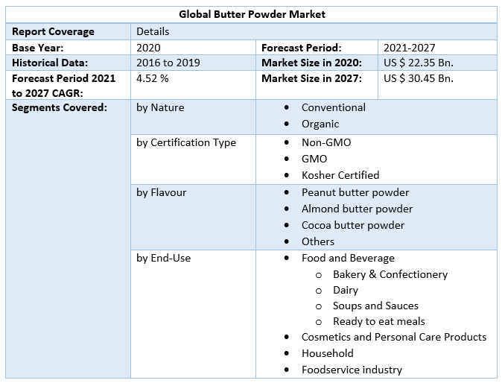The height and width of the screenshot is (386, 502).
Task: Select the Organic bullet item
Action: click(320, 124)
